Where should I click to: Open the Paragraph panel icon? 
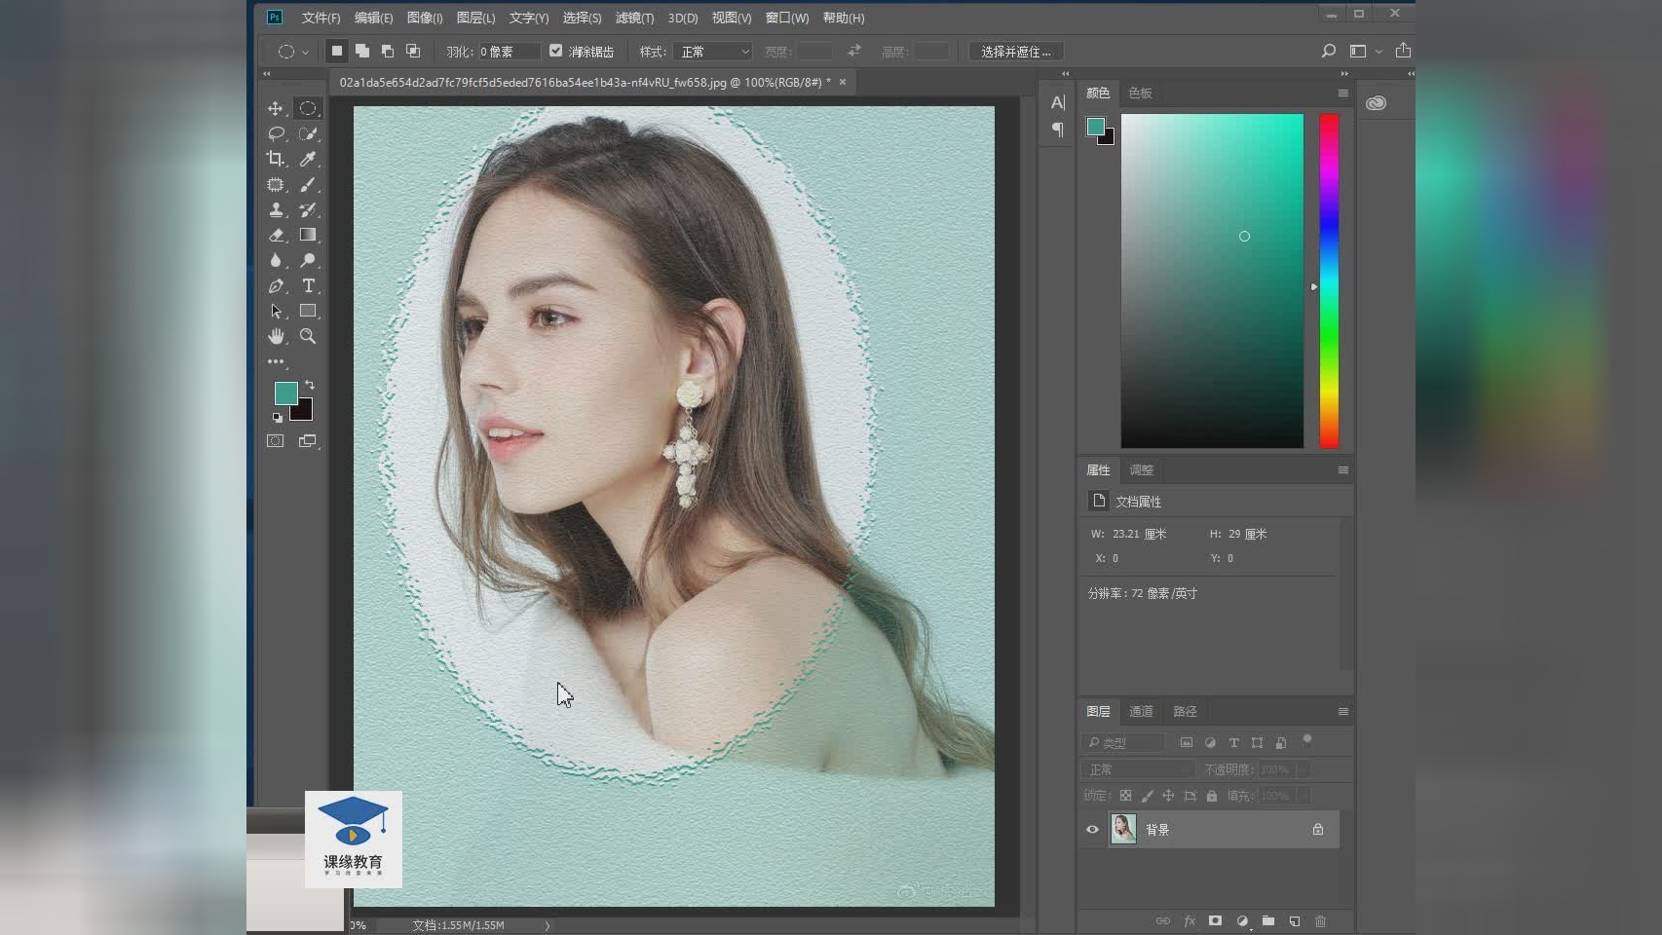point(1058,130)
